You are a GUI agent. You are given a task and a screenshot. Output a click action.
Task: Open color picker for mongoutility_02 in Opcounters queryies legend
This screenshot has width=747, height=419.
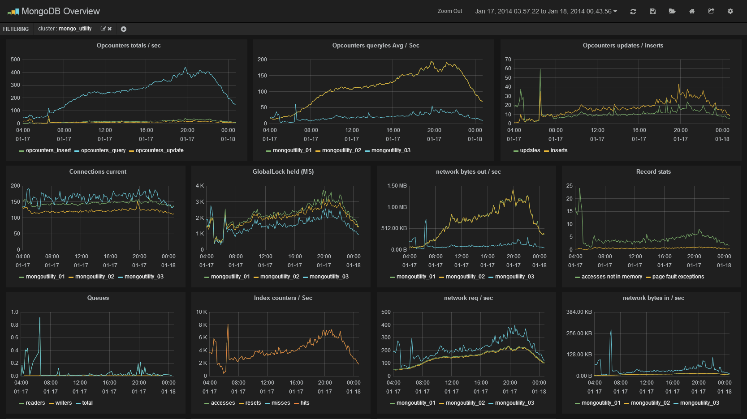(x=318, y=151)
